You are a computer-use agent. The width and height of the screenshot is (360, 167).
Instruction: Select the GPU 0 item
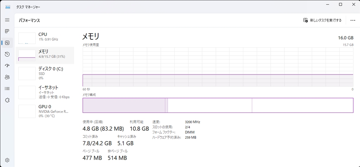pyautogui.click(x=46, y=111)
